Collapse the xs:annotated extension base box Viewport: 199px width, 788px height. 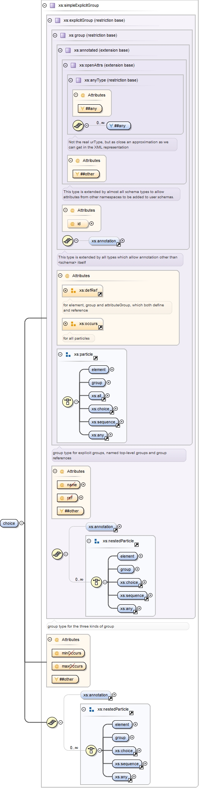coord(60,50)
